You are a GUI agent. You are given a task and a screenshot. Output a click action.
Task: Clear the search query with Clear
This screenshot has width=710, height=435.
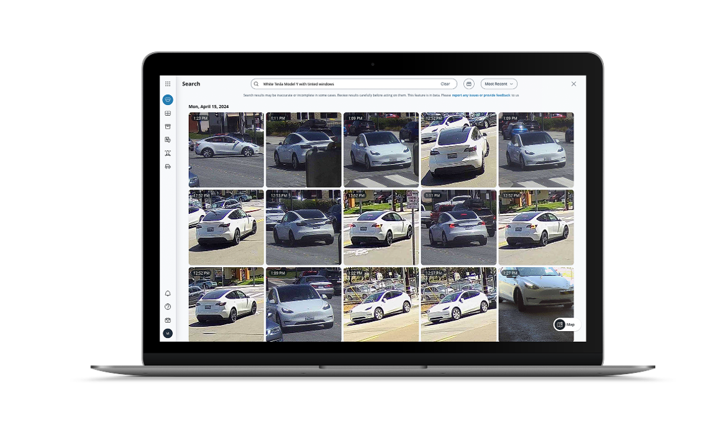445,84
